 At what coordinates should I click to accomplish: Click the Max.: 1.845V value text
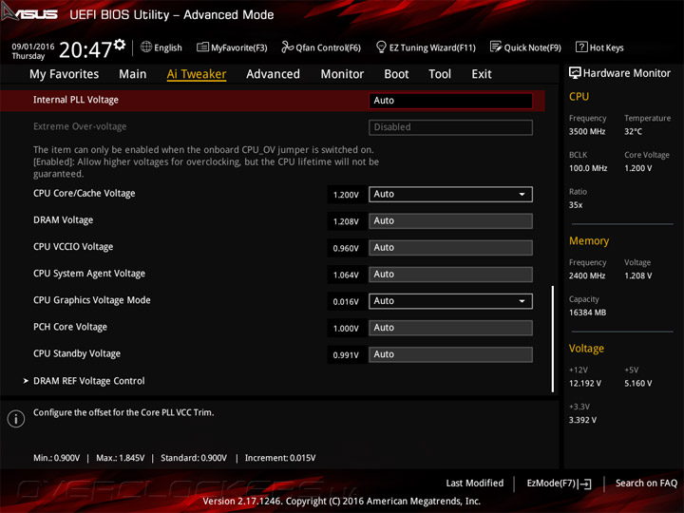tap(121, 458)
